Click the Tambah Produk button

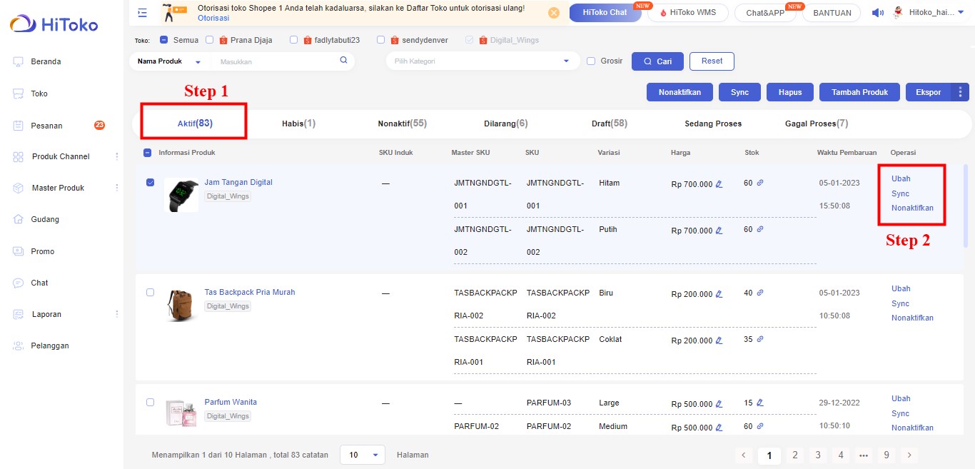859,92
